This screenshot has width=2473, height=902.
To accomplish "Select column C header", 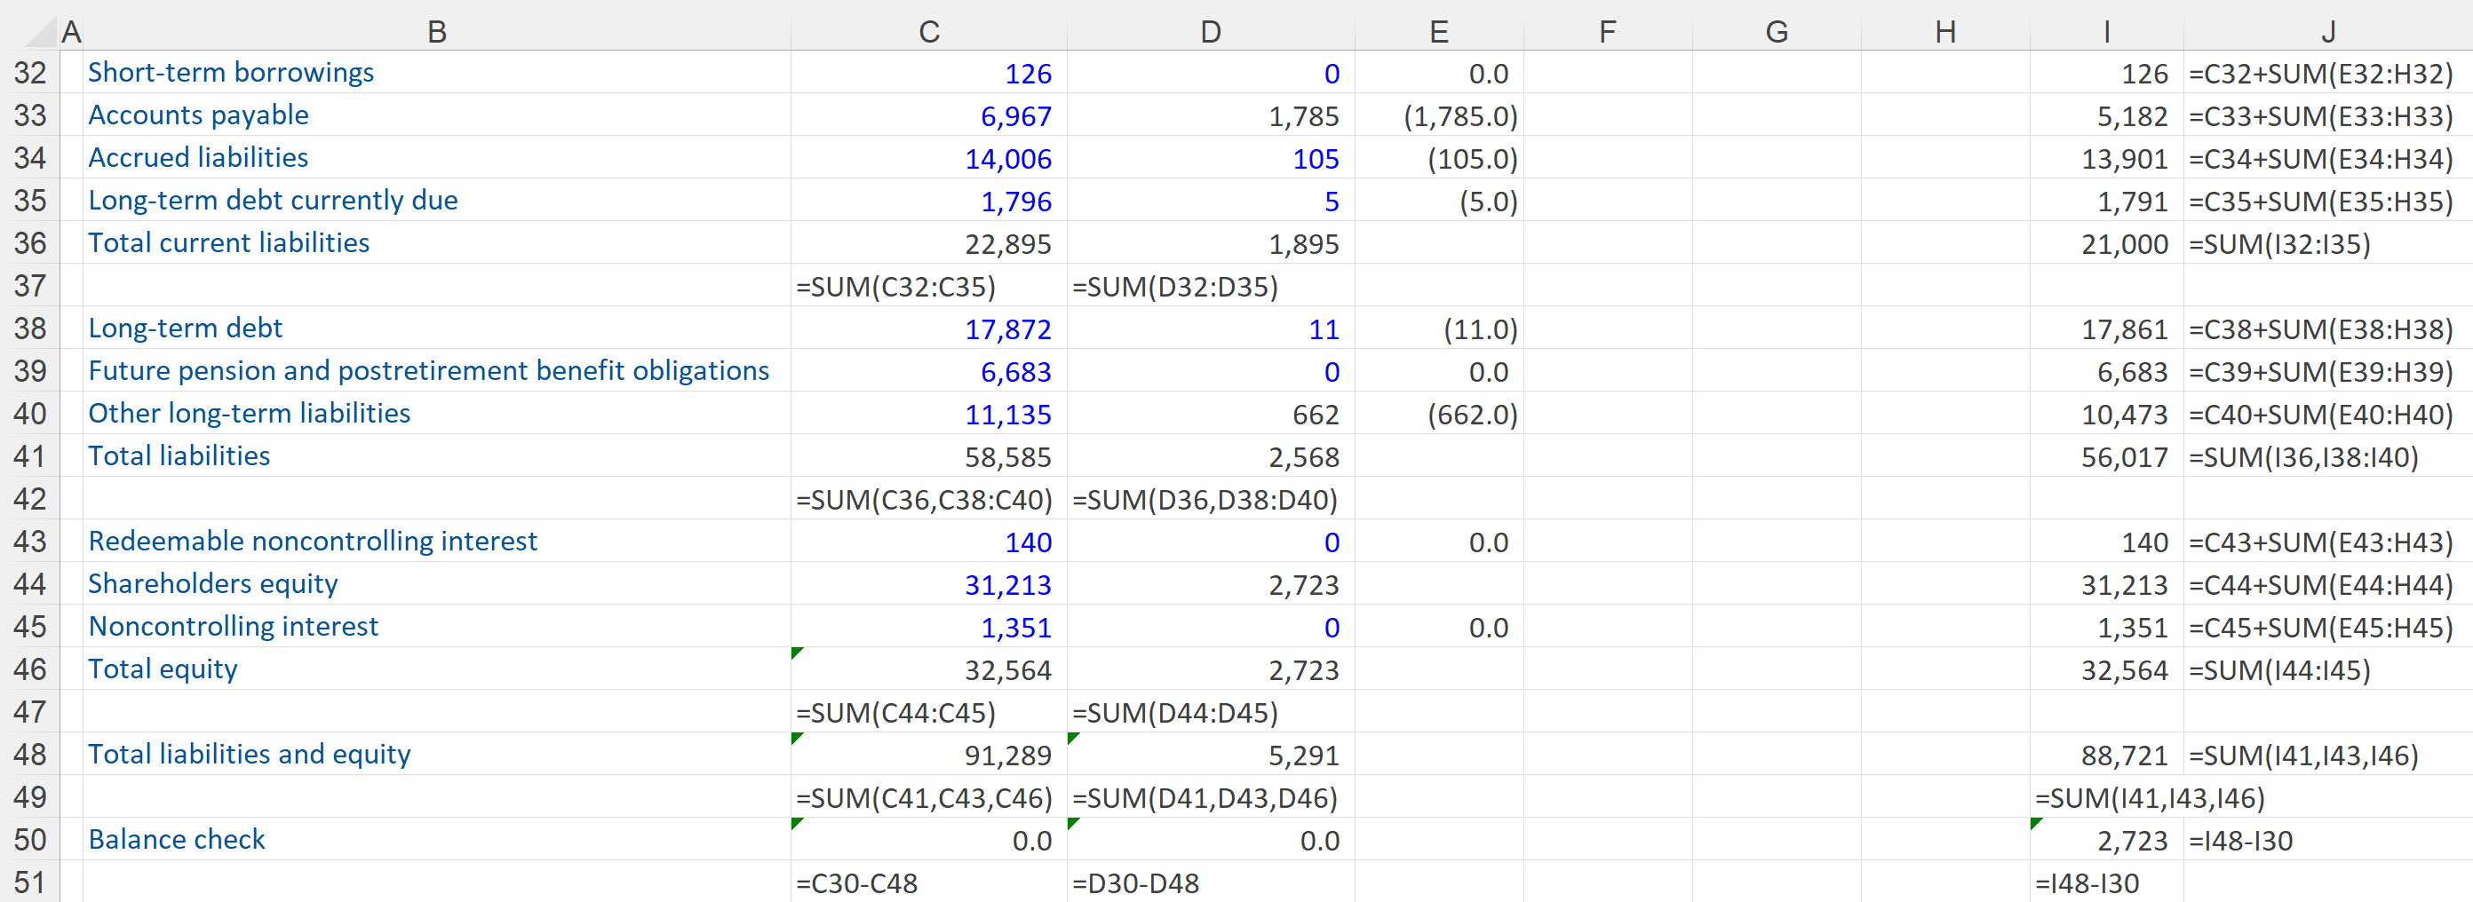I will point(927,32).
